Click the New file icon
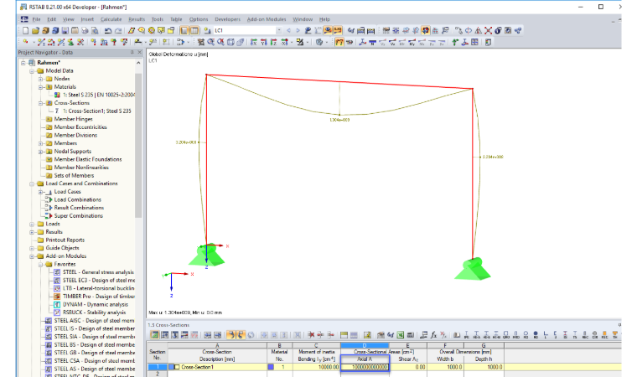 click(x=25, y=30)
